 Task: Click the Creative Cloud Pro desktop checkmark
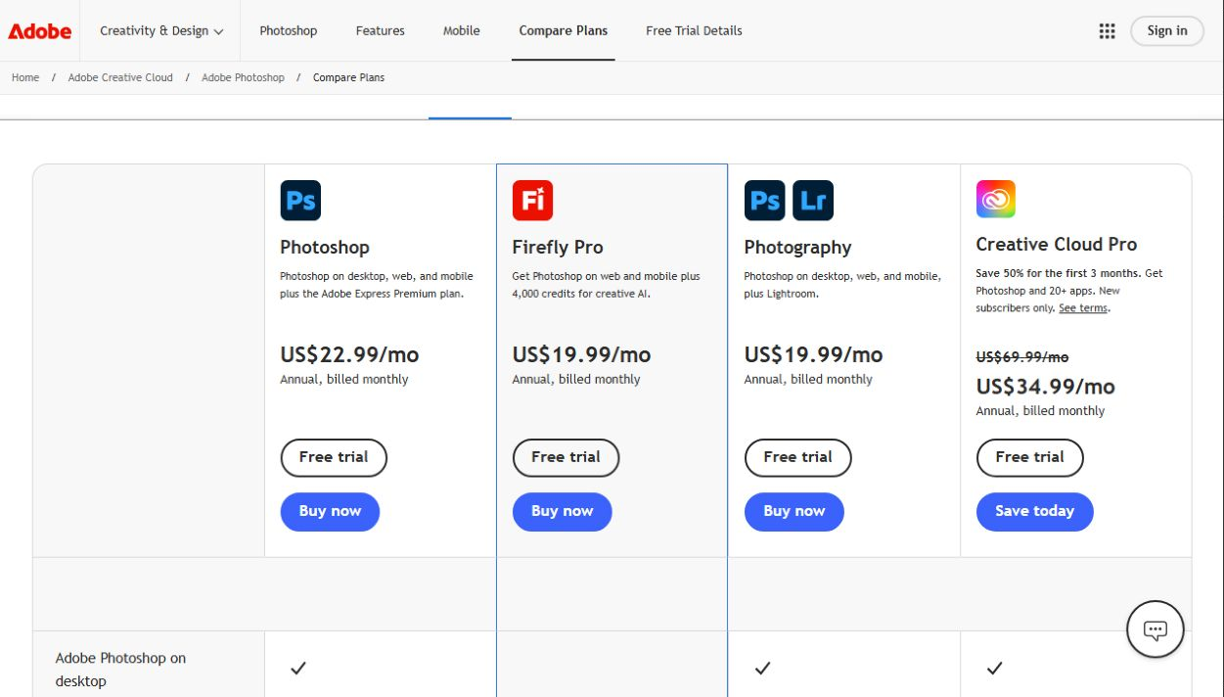[994, 669]
